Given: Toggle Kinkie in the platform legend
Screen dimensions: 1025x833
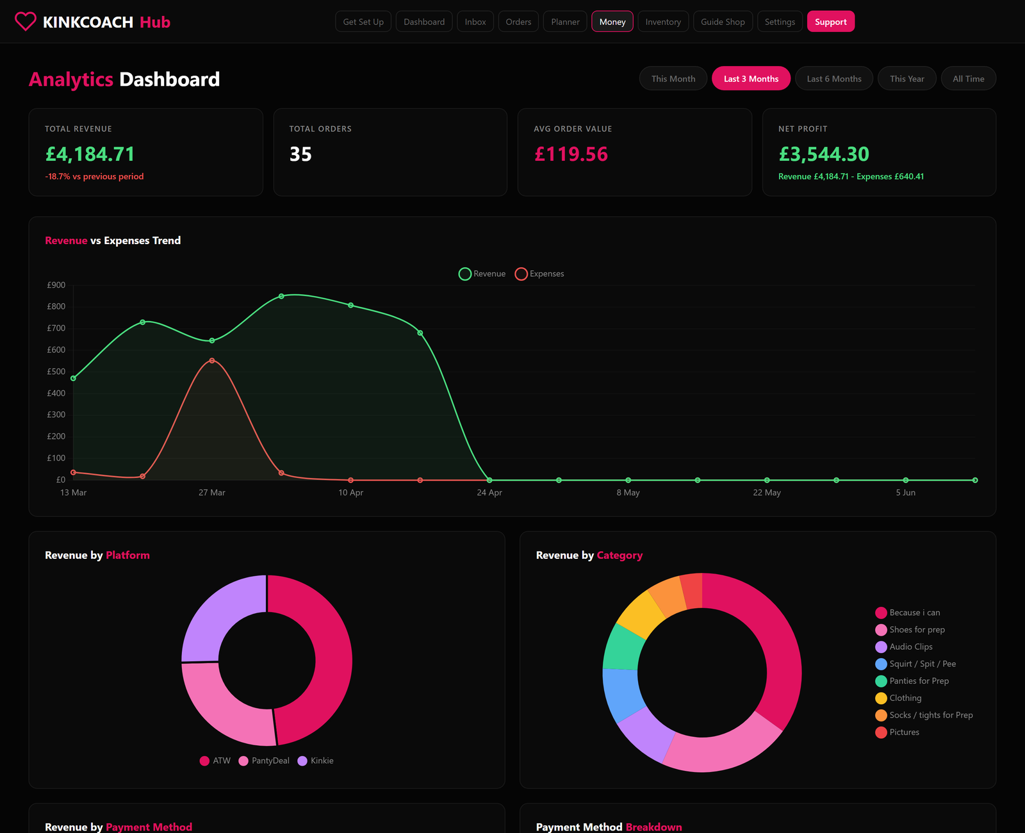Looking at the screenshot, I should [x=316, y=761].
